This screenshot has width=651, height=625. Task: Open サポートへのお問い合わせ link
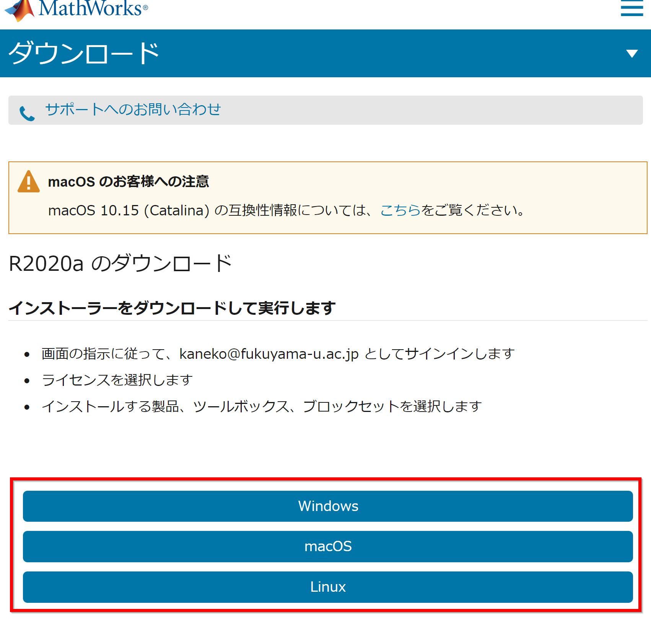pyautogui.click(x=133, y=109)
